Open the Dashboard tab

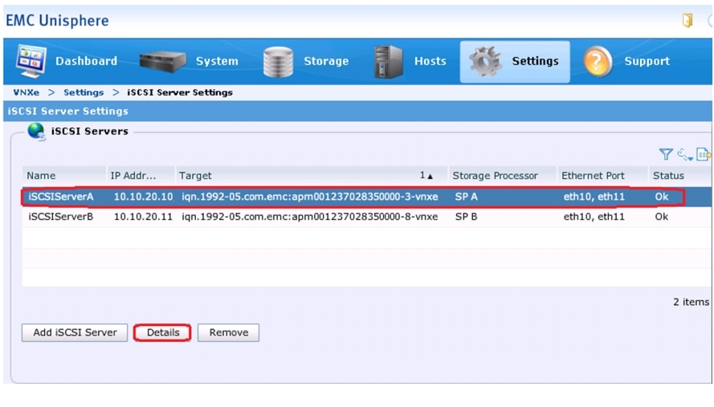click(x=86, y=61)
